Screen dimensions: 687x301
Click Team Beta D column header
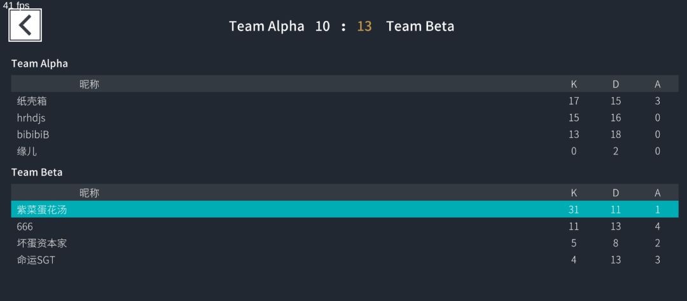pos(616,193)
